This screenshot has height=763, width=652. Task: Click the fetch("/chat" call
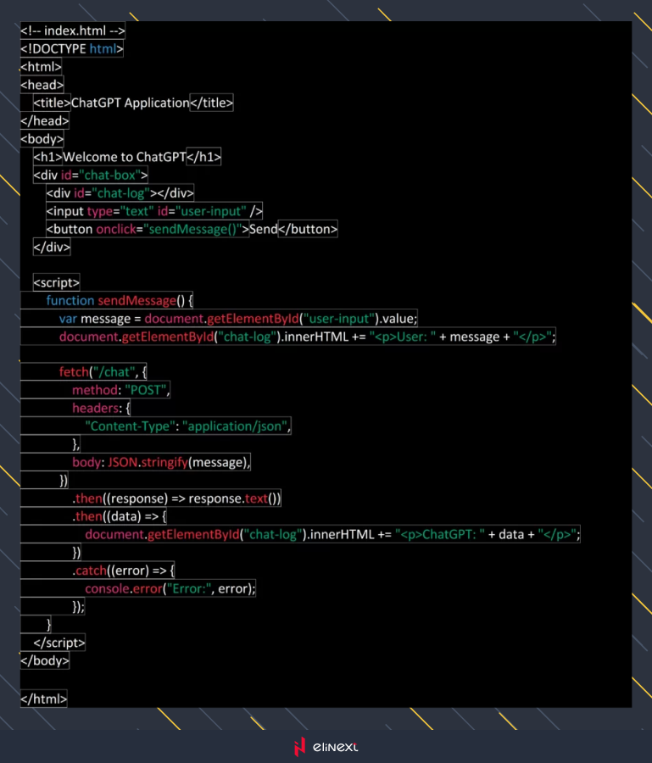[x=103, y=372]
